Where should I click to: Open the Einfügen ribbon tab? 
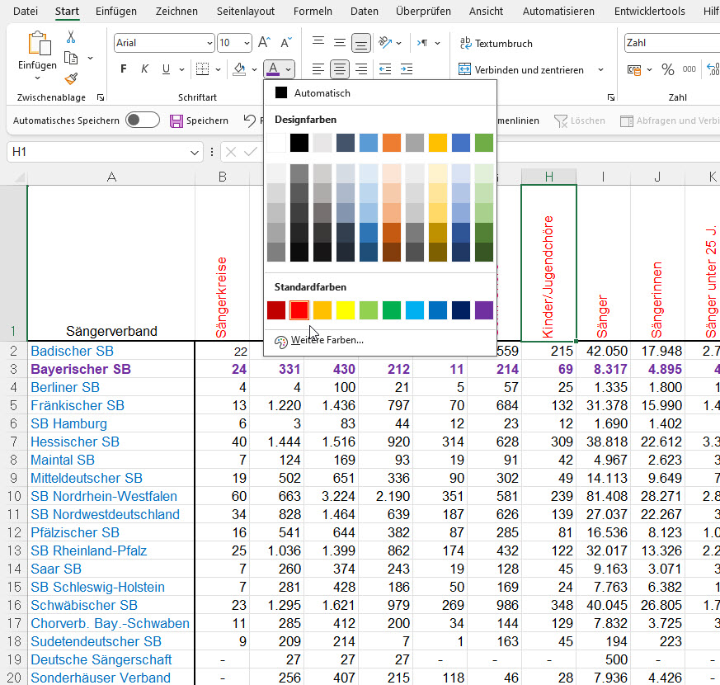pos(115,11)
